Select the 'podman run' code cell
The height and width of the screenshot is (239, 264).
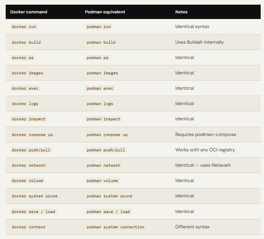point(99,27)
